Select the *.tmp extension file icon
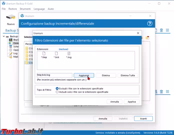The width and height of the screenshot is (174, 135). coord(44,53)
